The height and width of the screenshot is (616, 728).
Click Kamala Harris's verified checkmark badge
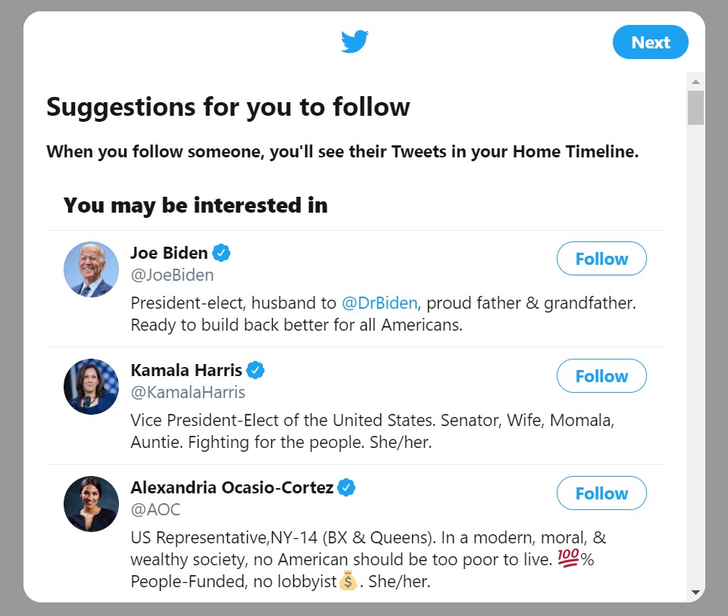(256, 370)
